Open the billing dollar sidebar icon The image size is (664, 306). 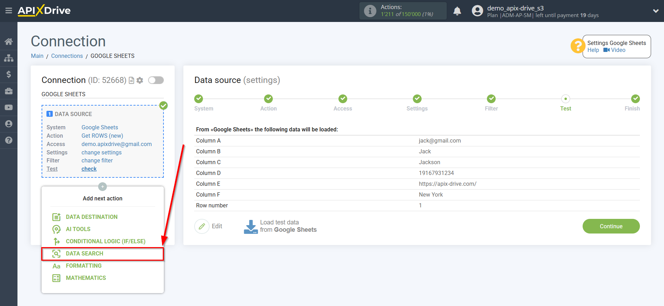(9, 74)
